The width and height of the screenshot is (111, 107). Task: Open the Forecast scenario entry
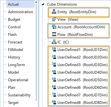tap(15, 42)
